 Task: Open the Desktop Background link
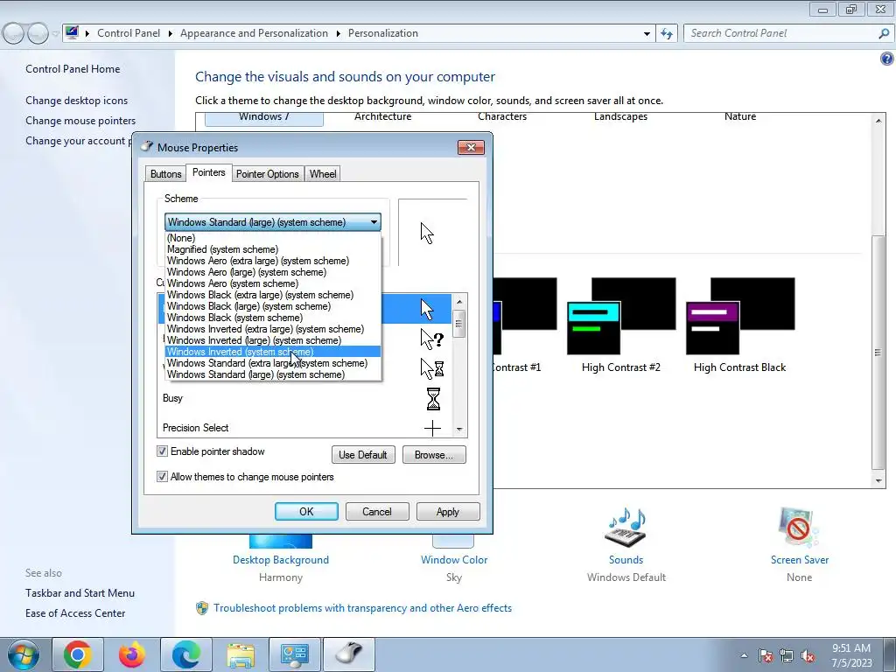[281, 560]
